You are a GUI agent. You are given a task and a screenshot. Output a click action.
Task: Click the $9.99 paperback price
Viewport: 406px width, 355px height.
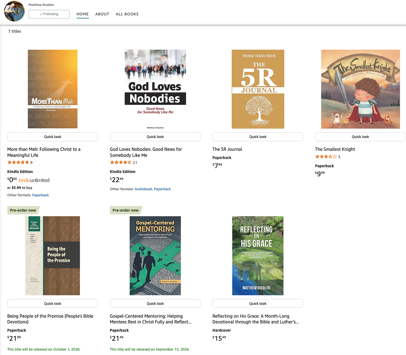tap(320, 173)
